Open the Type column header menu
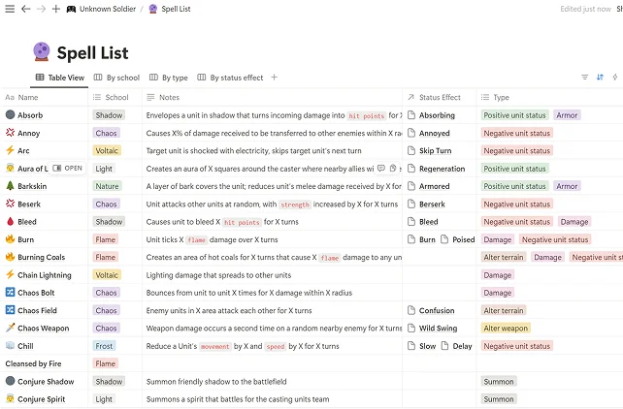This screenshot has width=623, height=409. (501, 97)
